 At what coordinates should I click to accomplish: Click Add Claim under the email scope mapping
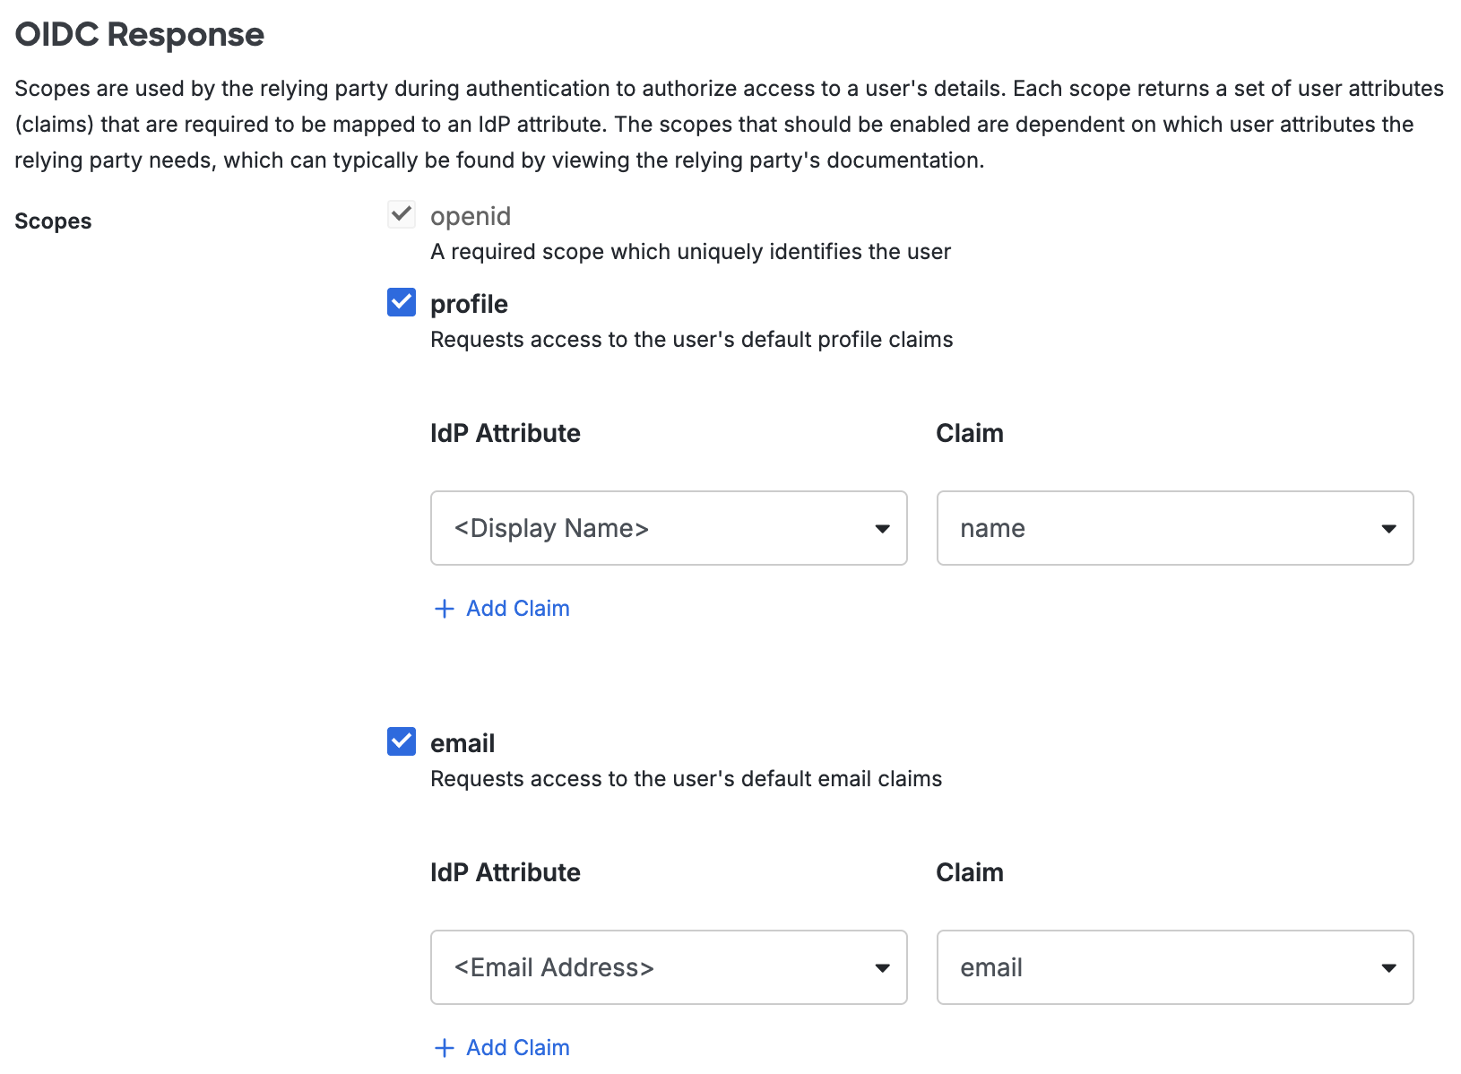click(517, 1047)
